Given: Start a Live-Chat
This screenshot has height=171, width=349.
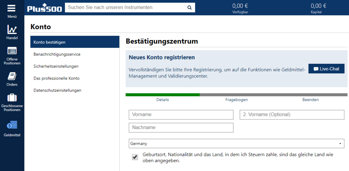Looking at the screenshot, I should (326, 69).
